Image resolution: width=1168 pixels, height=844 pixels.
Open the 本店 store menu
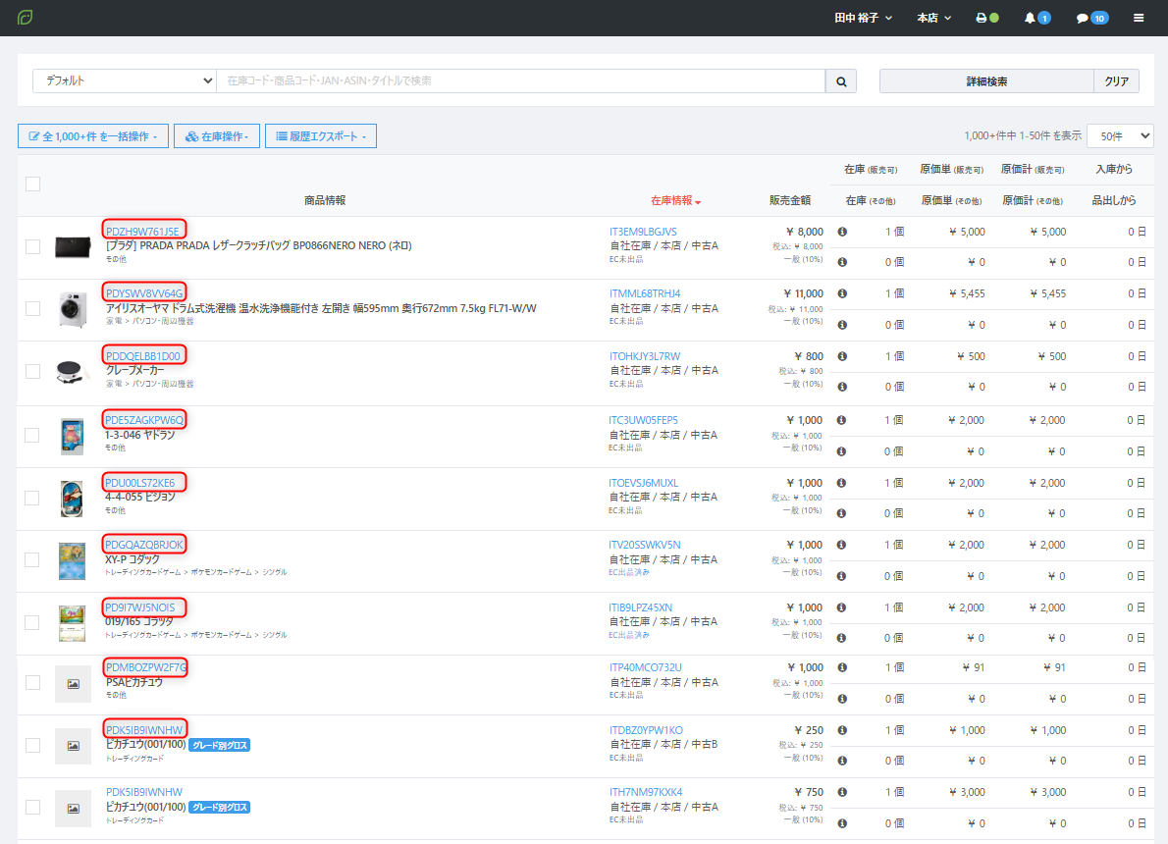933,18
